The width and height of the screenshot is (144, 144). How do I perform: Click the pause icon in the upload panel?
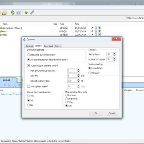tap(5, 85)
